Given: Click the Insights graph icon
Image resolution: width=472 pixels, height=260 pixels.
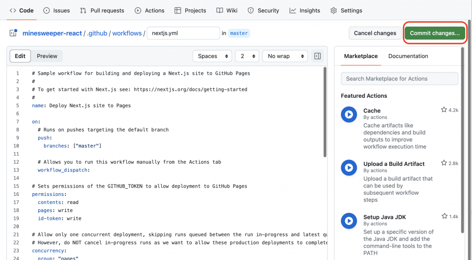Looking at the screenshot, I should pos(293,11).
